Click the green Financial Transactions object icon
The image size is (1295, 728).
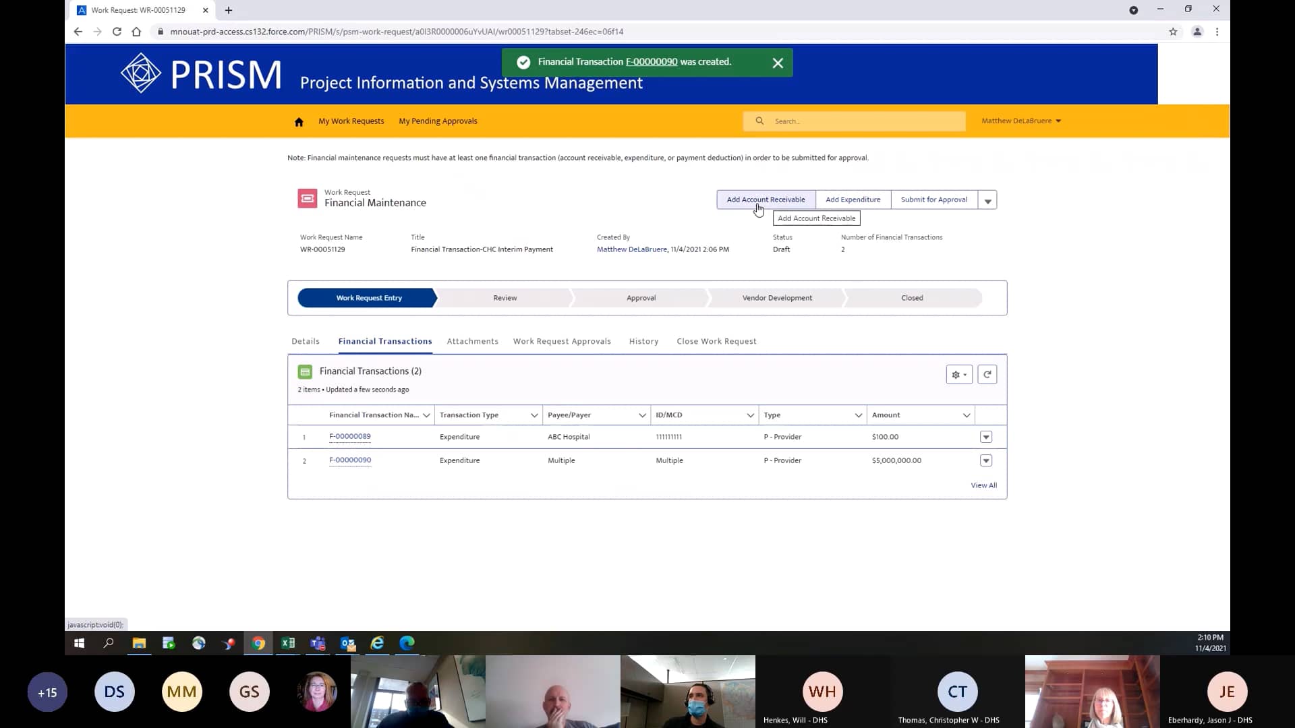(305, 371)
